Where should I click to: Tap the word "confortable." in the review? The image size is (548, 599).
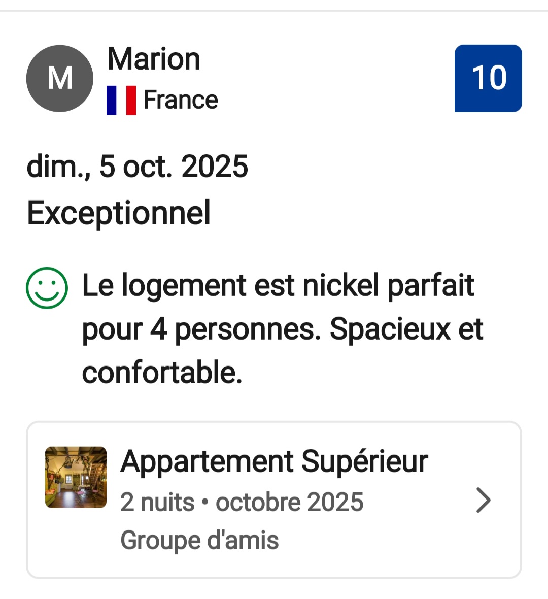[162, 373]
